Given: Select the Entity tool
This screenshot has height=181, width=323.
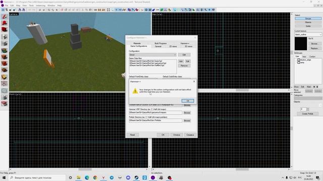Looking at the screenshot, I should (x=5, y=37).
